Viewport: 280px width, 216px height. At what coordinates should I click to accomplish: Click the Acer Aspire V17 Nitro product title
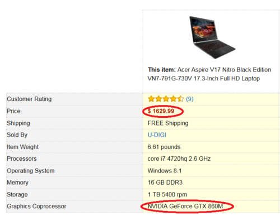click(209, 74)
